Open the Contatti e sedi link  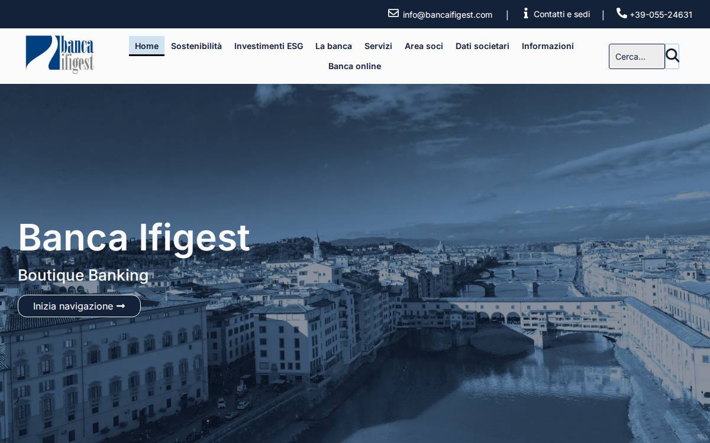point(561,14)
